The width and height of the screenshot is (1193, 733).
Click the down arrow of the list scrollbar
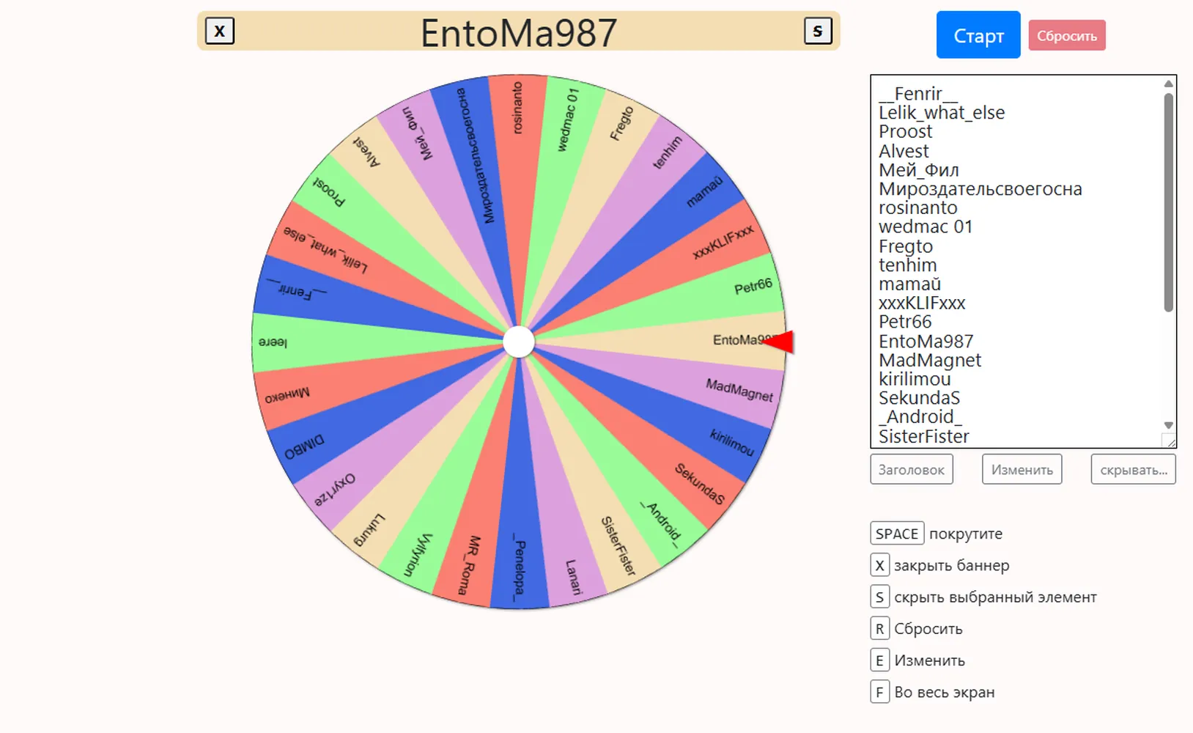tap(1169, 425)
